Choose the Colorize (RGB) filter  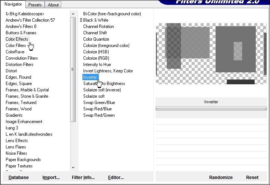96,59
